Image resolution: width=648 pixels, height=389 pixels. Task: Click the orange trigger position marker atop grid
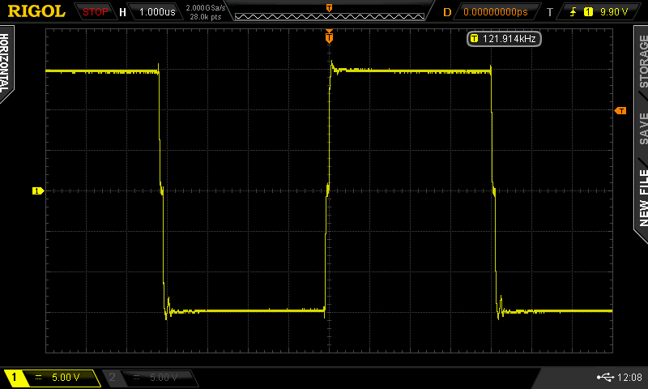(x=329, y=36)
